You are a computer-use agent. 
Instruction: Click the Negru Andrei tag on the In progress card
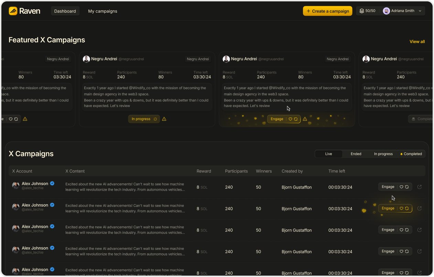(x=198, y=59)
